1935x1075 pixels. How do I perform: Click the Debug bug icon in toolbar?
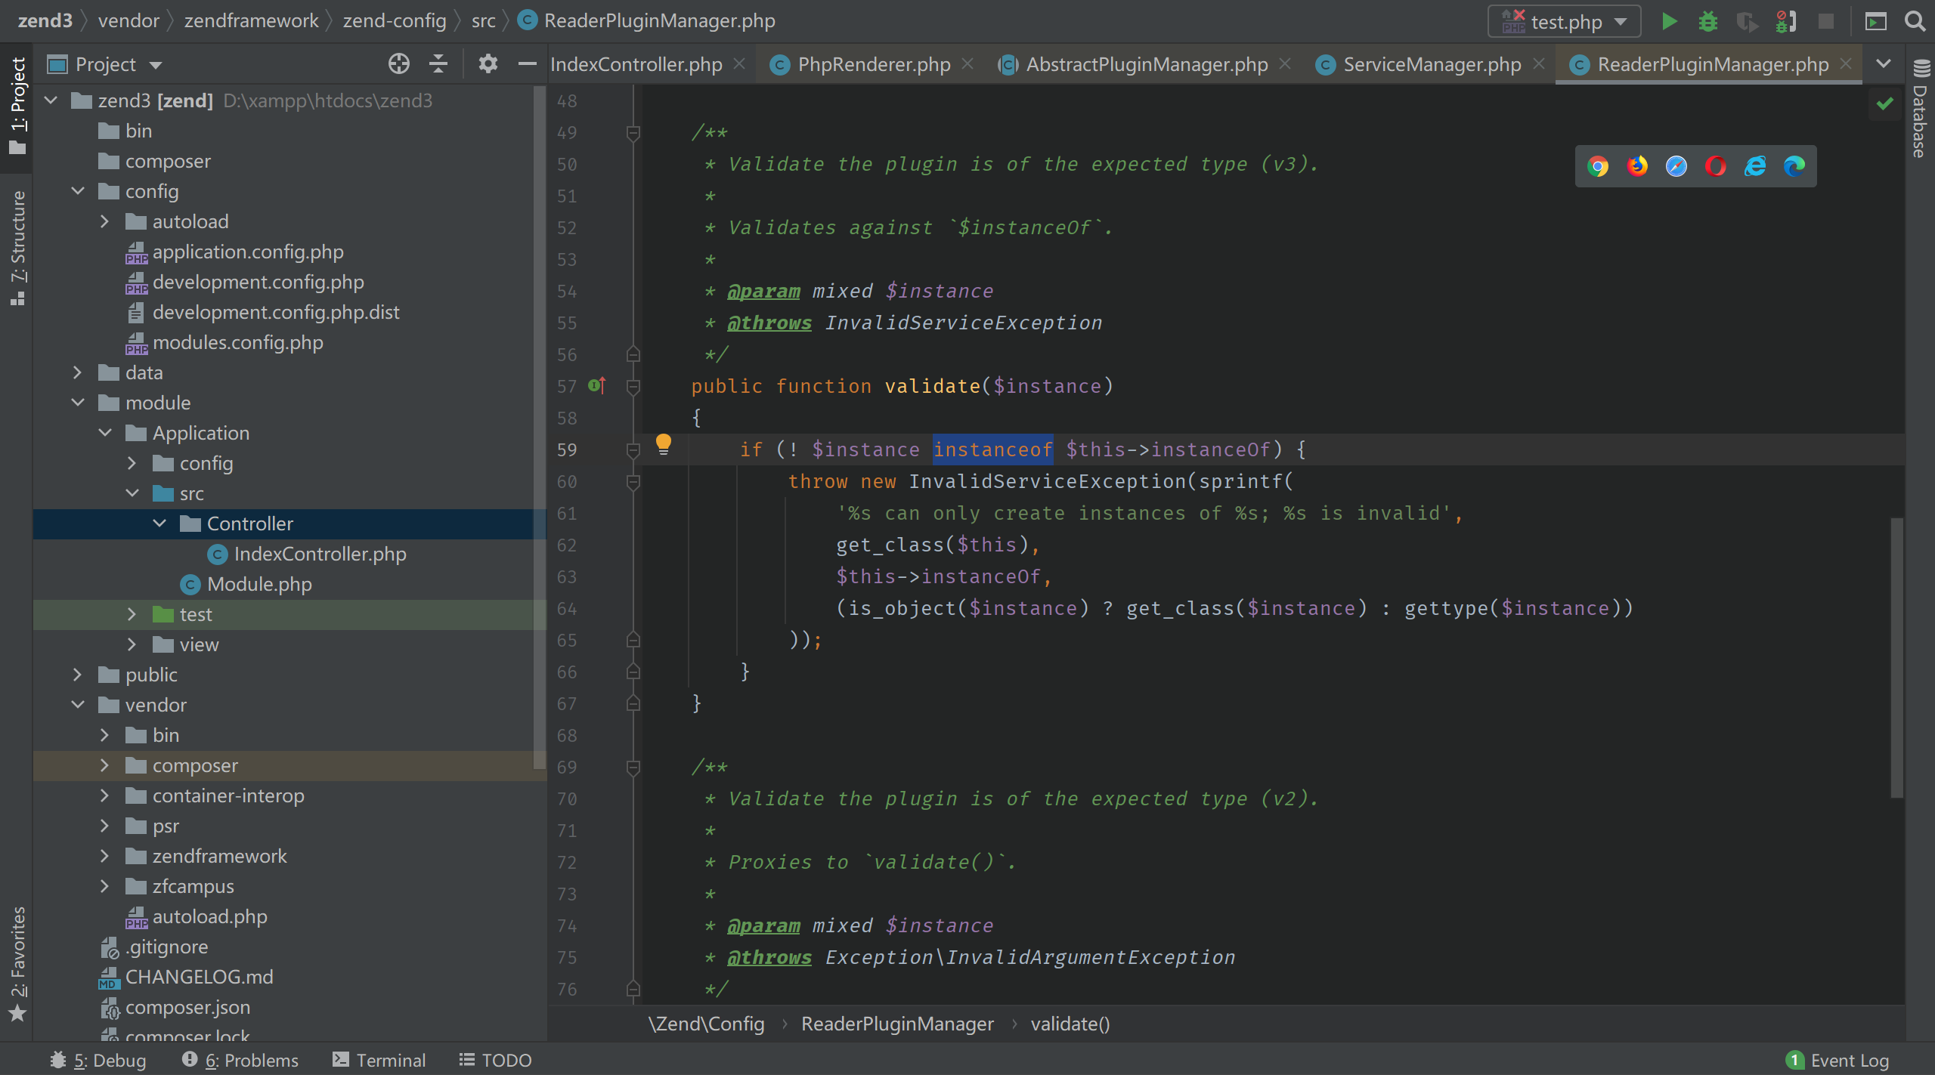pos(1707,21)
